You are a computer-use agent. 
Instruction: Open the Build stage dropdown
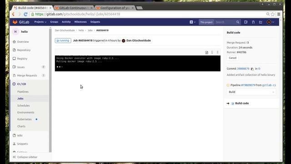(251, 92)
